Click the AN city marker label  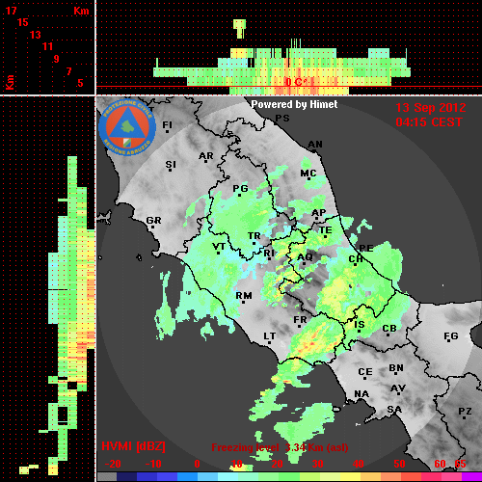tap(315, 145)
